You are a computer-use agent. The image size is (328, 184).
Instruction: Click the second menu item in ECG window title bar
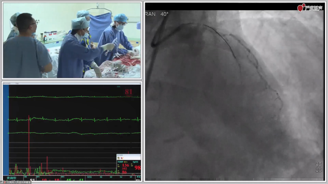pos(17,83)
